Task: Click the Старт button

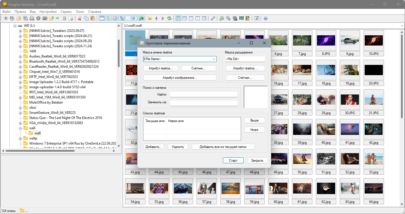Action: (233, 160)
